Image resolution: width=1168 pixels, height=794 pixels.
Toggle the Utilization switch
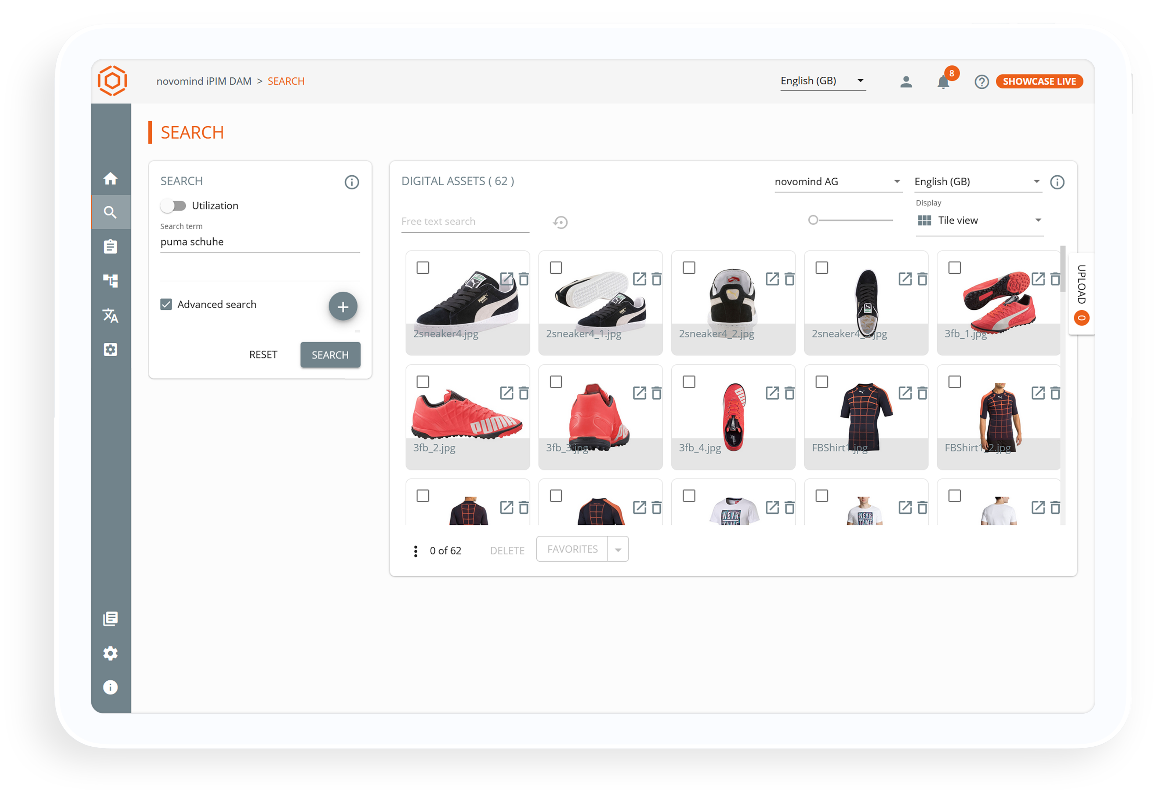tap(173, 205)
